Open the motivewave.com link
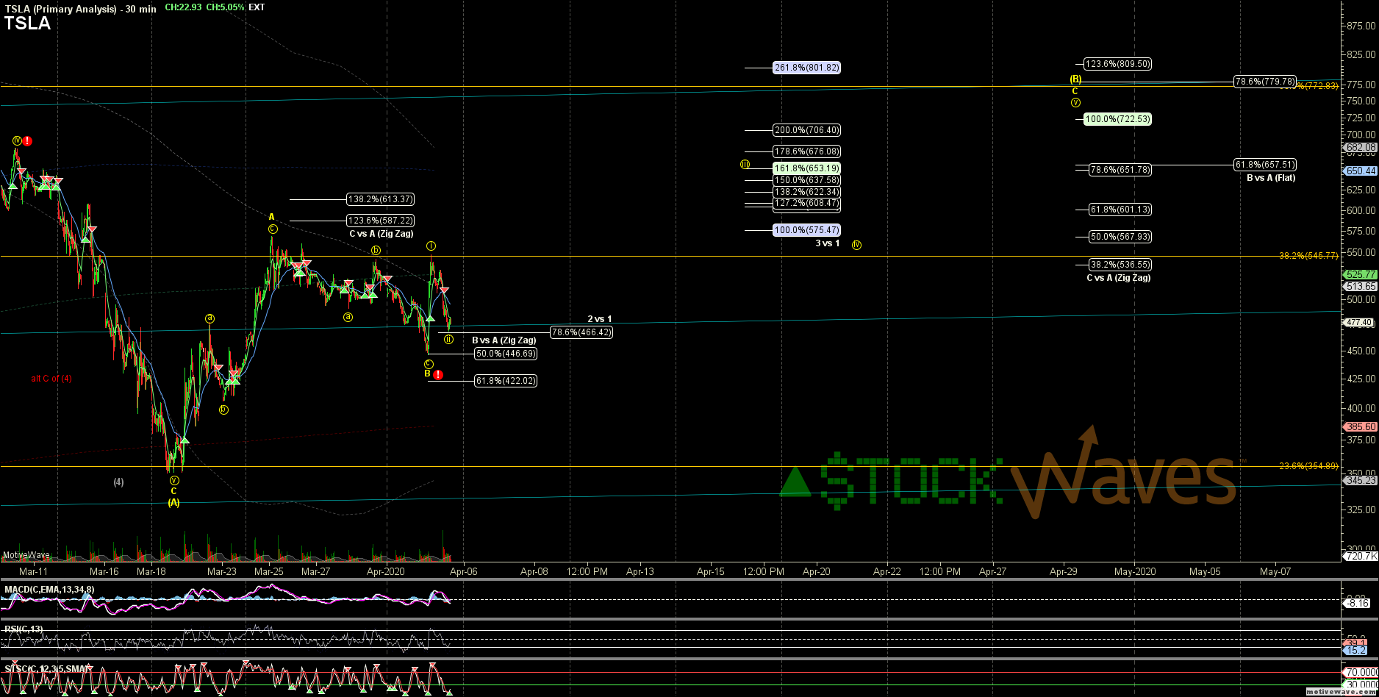Viewport: 1379px width, 697px height. coord(1343,692)
